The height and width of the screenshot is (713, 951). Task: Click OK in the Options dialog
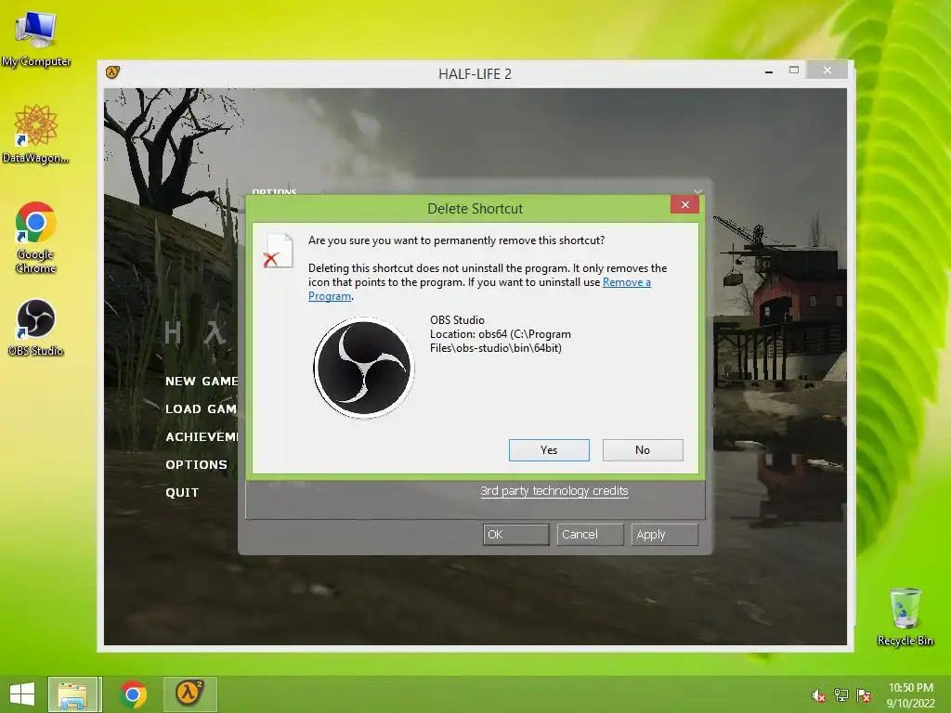[x=515, y=534]
